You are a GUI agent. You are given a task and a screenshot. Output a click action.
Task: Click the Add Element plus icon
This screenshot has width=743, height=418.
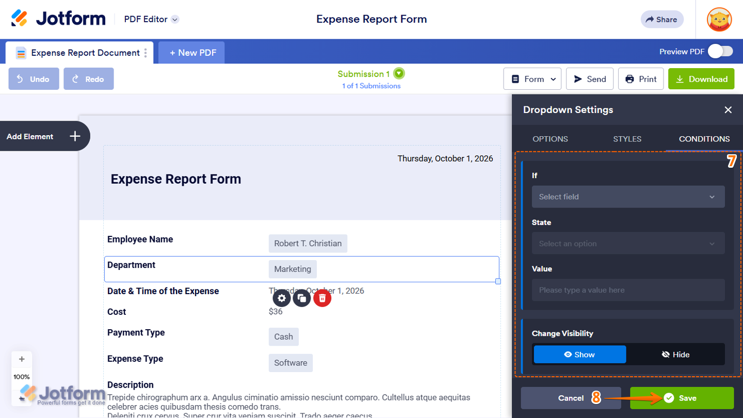[x=75, y=136]
